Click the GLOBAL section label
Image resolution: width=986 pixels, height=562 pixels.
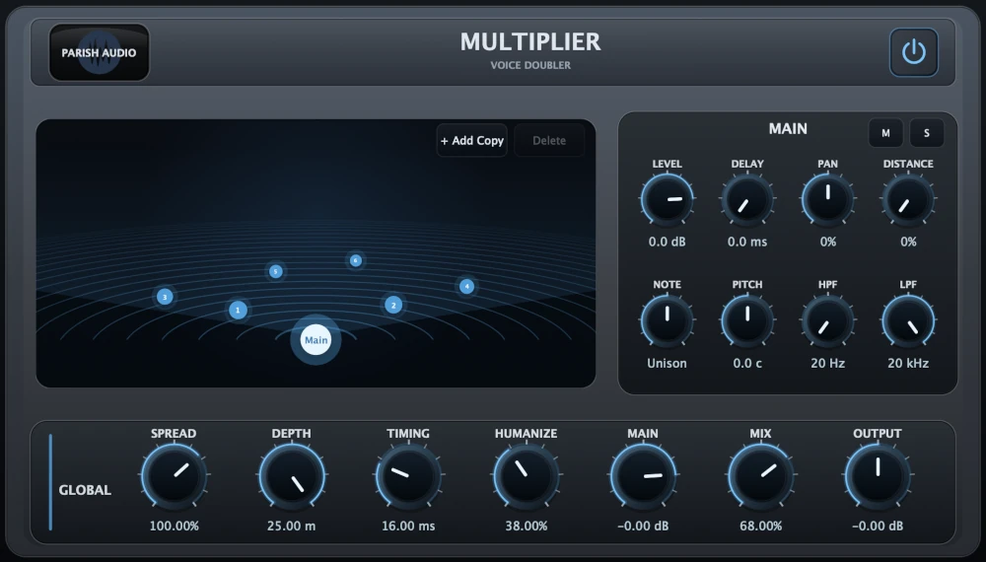pyautogui.click(x=85, y=490)
